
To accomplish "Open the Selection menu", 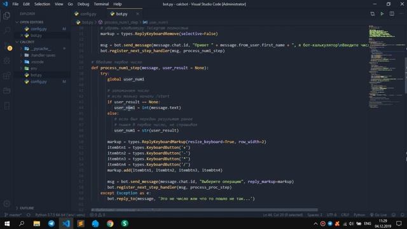I will (x=42, y=4).
